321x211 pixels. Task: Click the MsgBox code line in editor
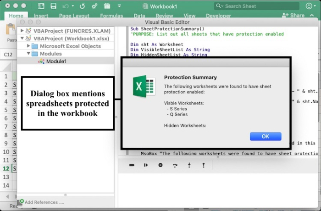point(229,153)
